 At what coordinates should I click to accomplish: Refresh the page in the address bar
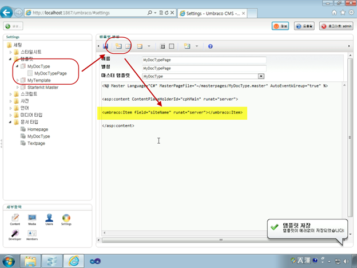(166, 13)
